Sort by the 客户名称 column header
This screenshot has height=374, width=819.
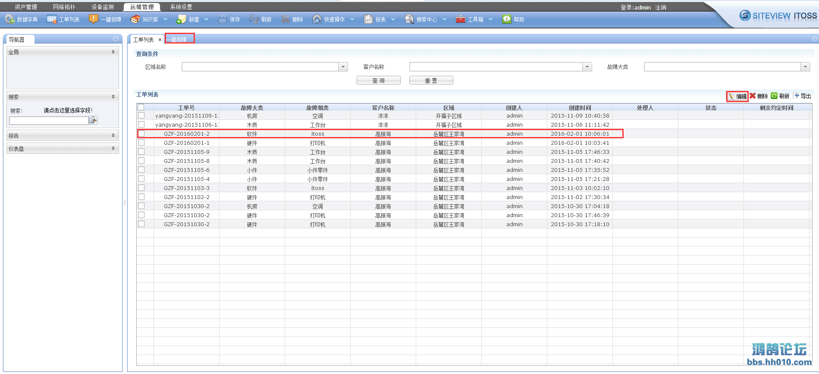[383, 108]
